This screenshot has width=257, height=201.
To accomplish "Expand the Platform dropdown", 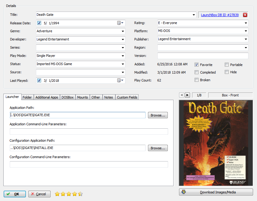I will click(246, 31).
